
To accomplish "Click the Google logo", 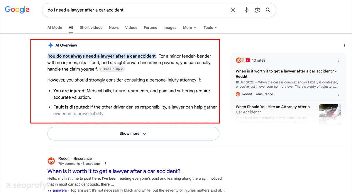I will click(x=17, y=10).
